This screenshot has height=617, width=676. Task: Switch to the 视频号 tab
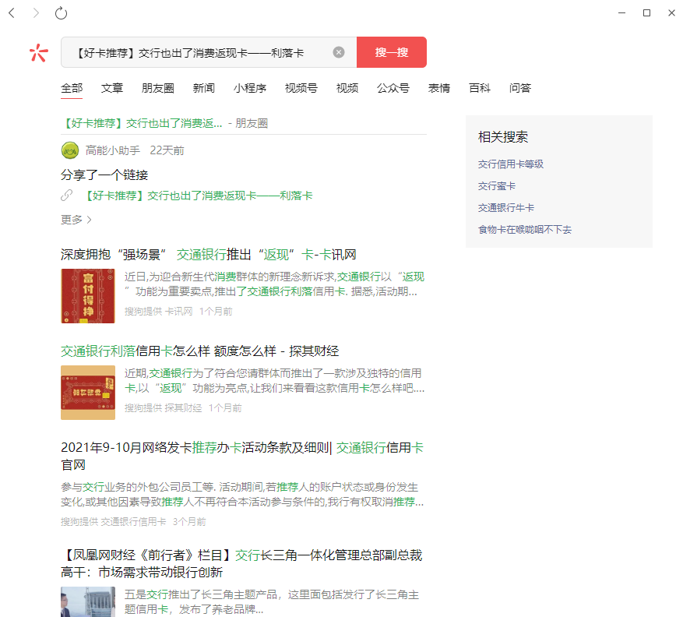tap(301, 88)
